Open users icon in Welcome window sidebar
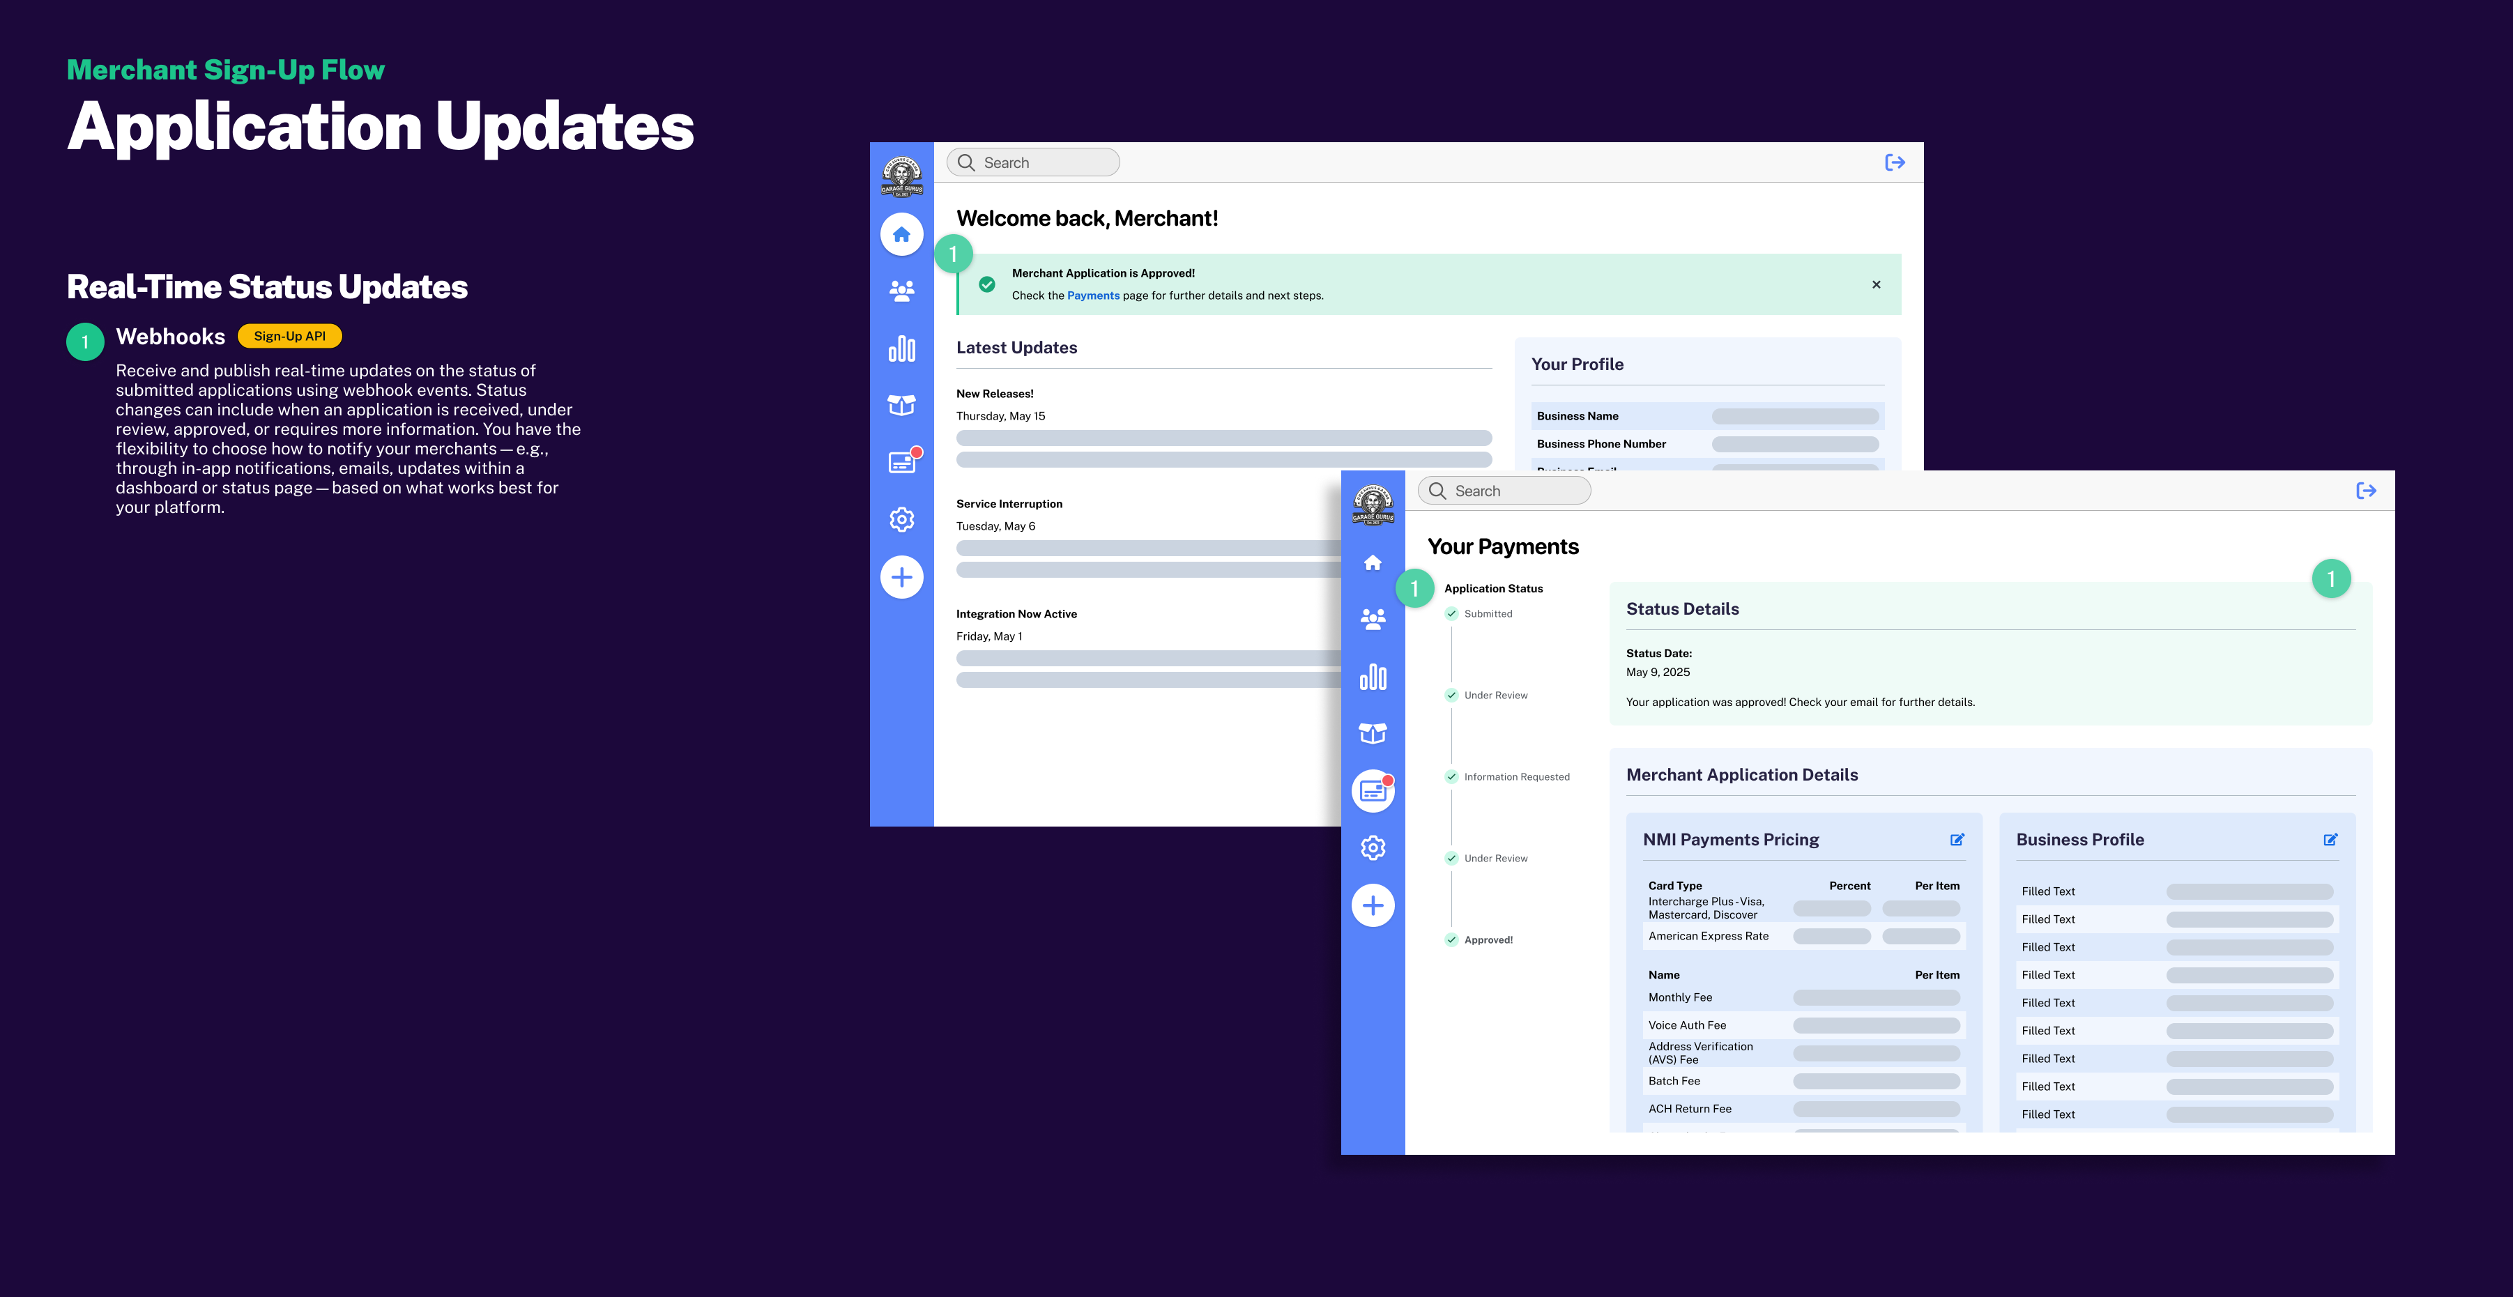This screenshot has height=1297, width=2513. coord(901,291)
